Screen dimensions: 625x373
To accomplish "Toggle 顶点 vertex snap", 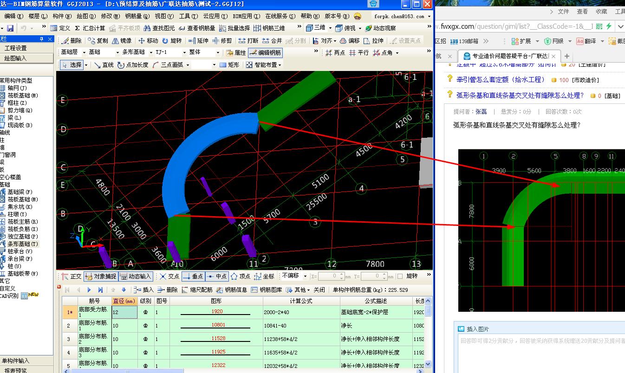I will tap(241, 277).
